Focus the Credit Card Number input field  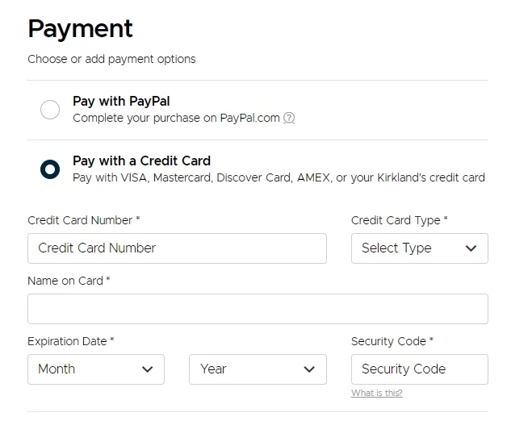coord(177,248)
